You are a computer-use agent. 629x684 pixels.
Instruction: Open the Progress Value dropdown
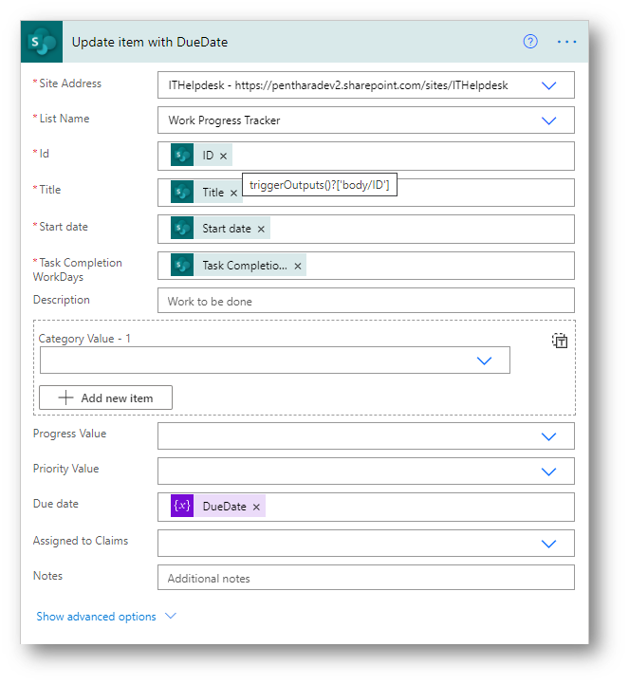tap(548, 436)
